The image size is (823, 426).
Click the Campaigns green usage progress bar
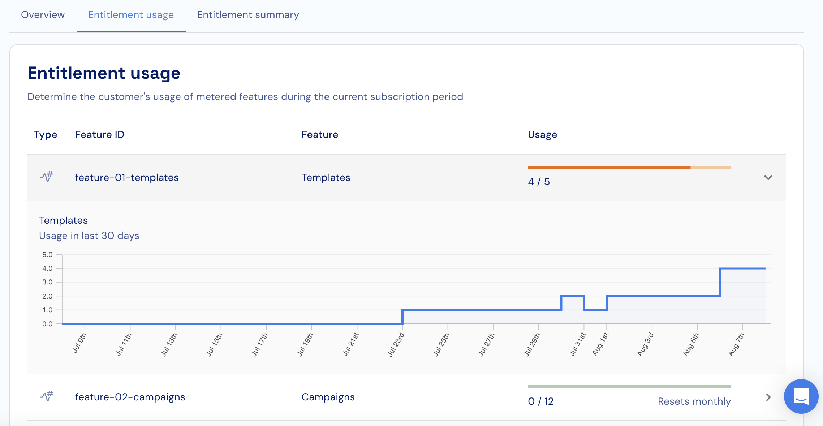(x=629, y=387)
